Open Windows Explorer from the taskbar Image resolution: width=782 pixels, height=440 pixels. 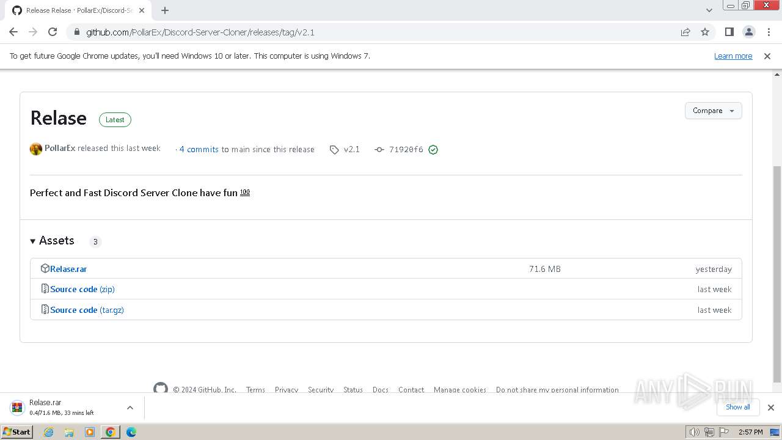point(69,432)
